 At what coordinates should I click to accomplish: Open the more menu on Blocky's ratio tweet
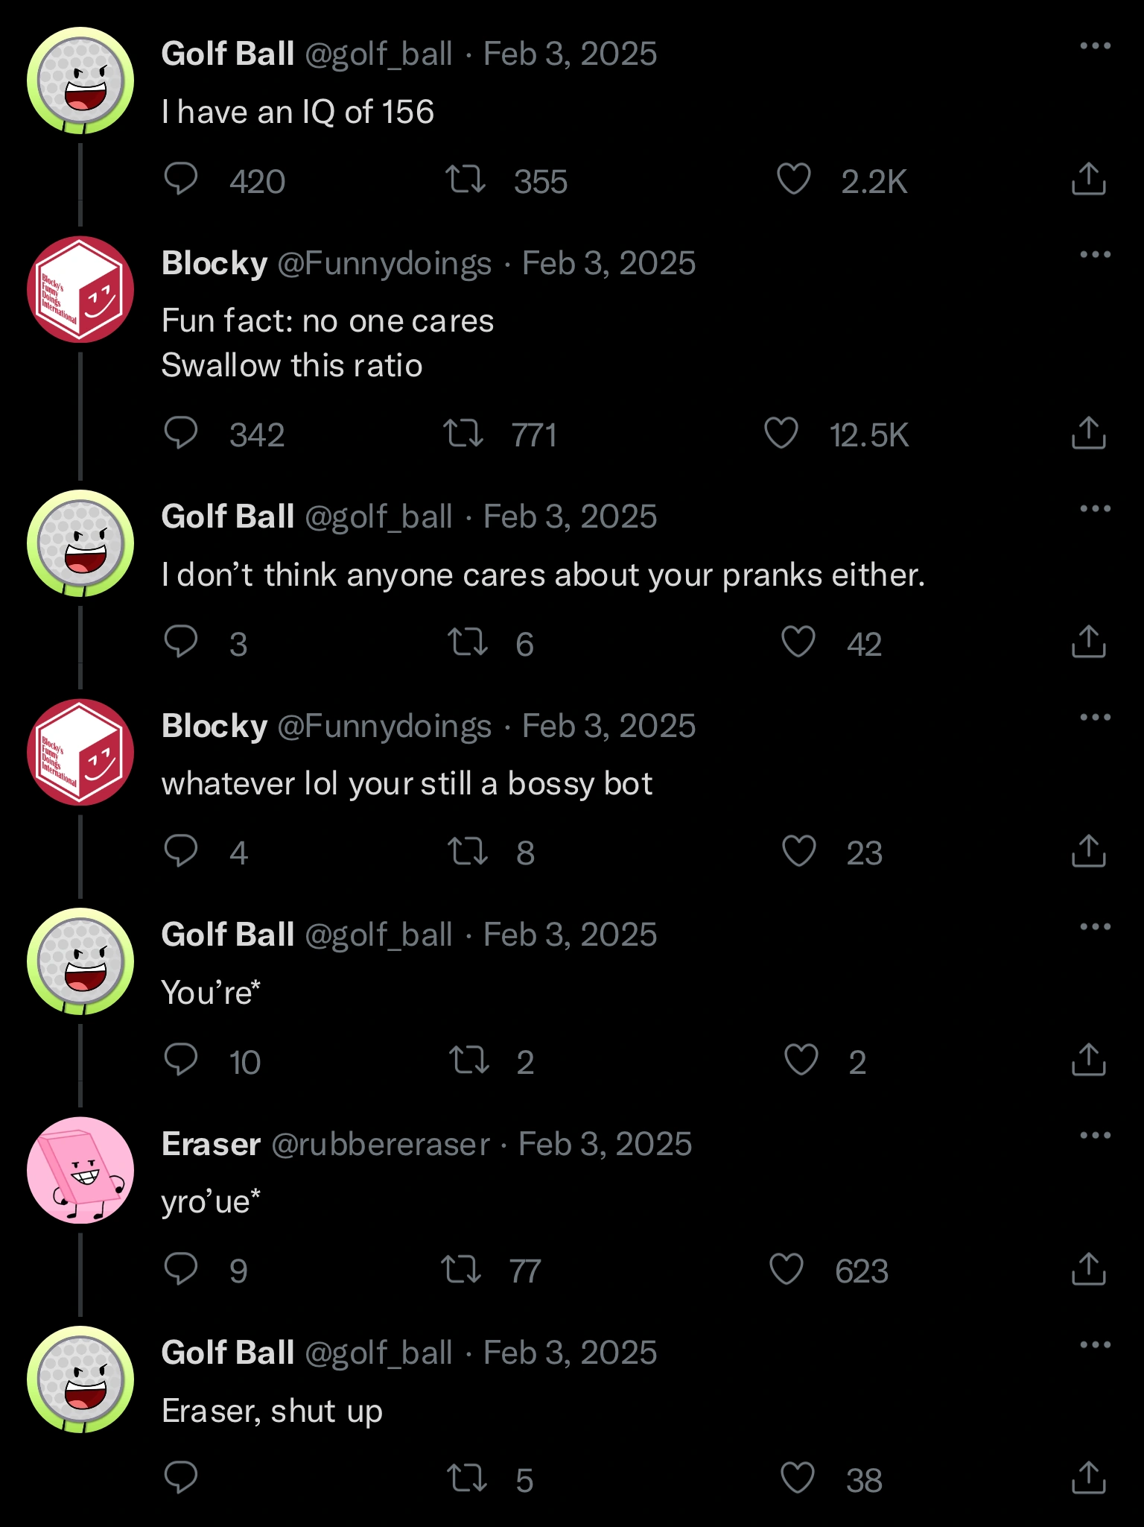[1096, 254]
